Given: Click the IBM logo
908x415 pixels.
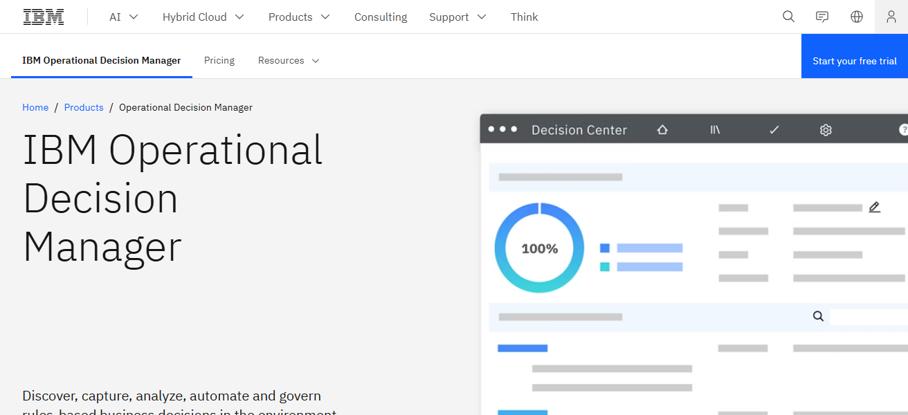Looking at the screenshot, I should [43, 16].
